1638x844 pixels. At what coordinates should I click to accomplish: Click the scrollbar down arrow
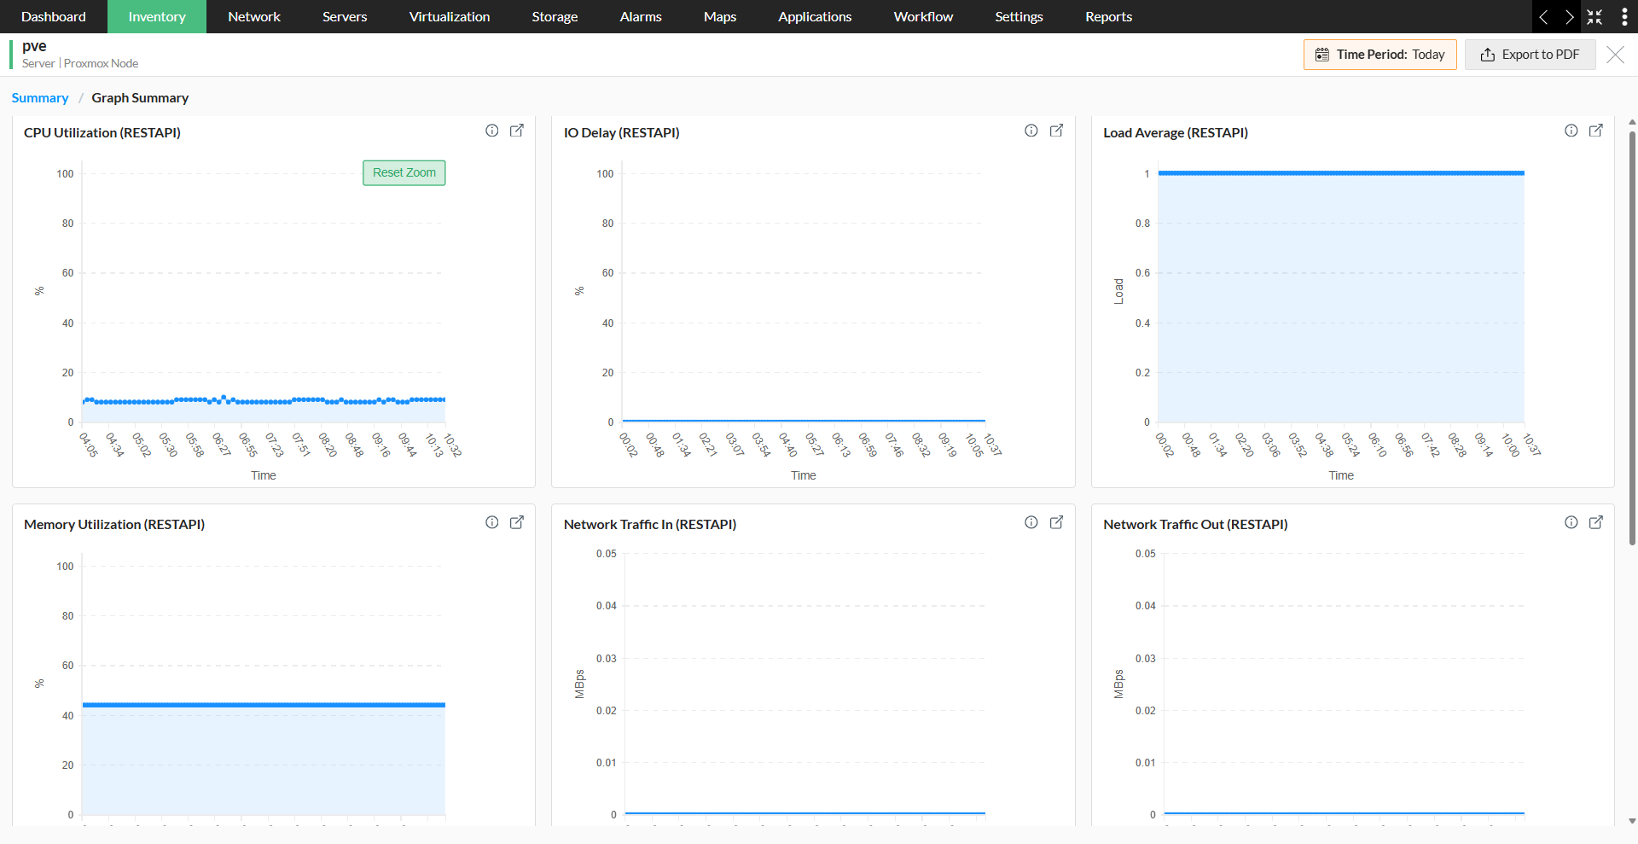point(1632,821)
